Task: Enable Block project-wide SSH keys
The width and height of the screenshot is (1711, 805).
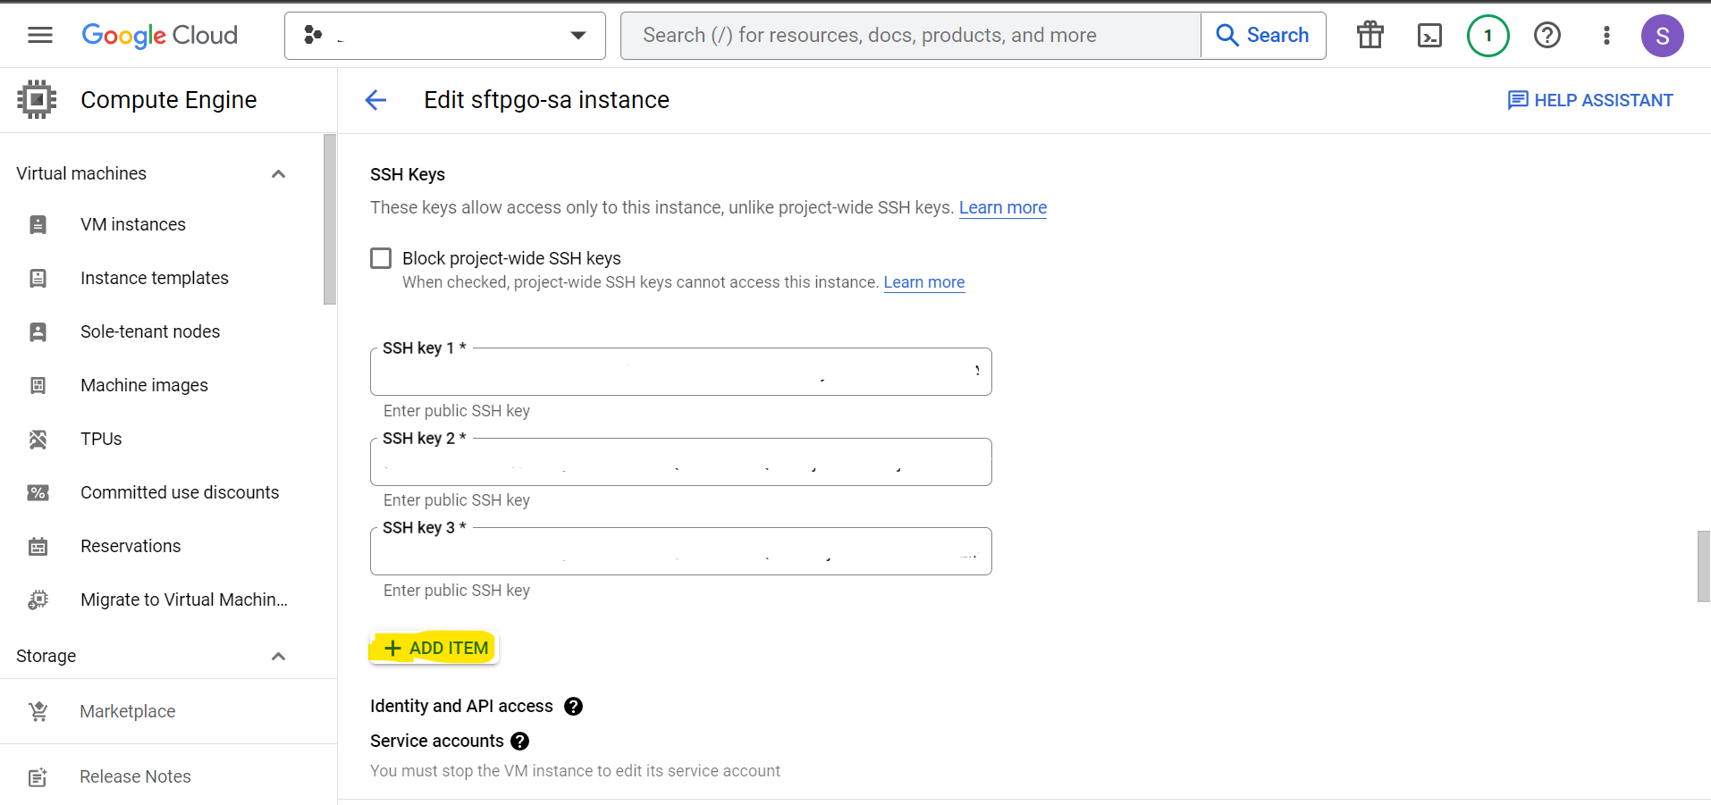Action: (x=381, y=257)
